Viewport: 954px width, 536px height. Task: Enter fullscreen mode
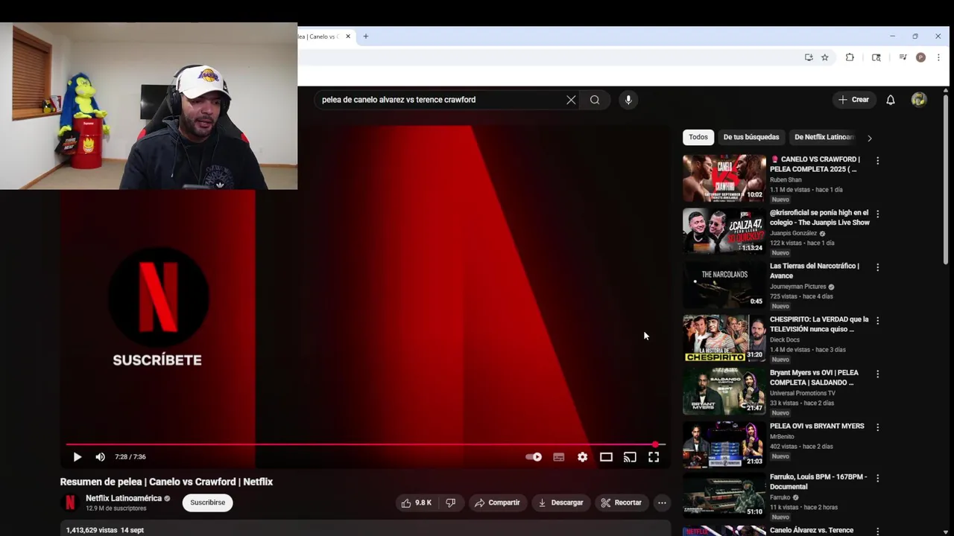click(654, 457)
